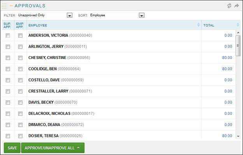The width and height of the screenshot is (243, 155).
Task: Sort by Total column arrows icon
Action: coord(238,25)
